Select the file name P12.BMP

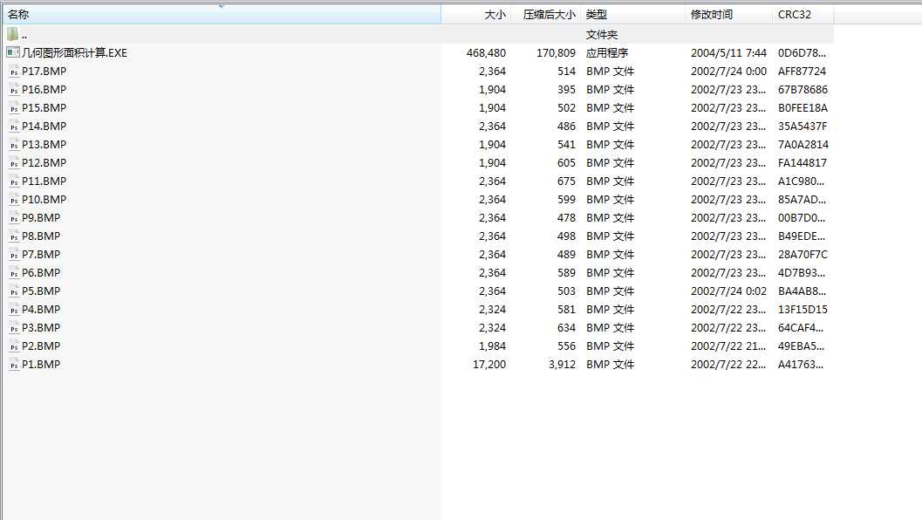point(44,163)
